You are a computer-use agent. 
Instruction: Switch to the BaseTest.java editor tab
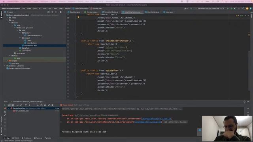click(75, 12)
